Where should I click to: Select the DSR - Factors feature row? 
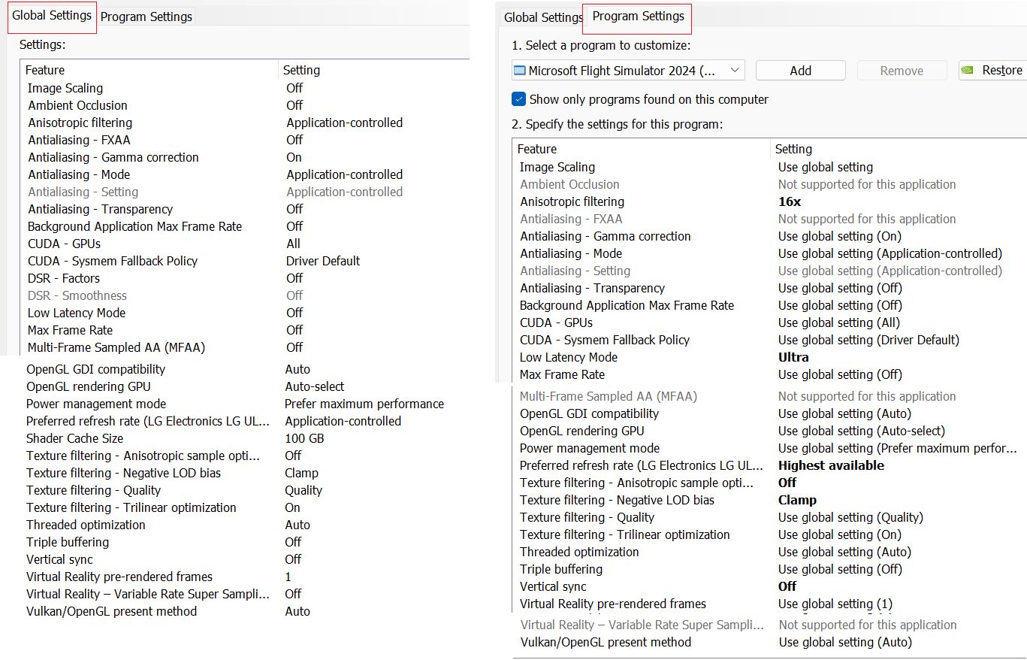point(64,278)
